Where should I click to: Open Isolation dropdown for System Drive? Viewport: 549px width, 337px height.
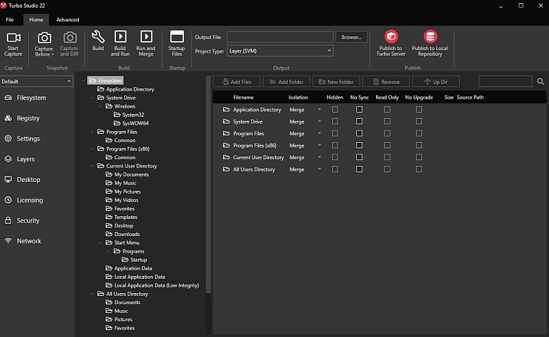pyautogui.click(x=319, y=121)
